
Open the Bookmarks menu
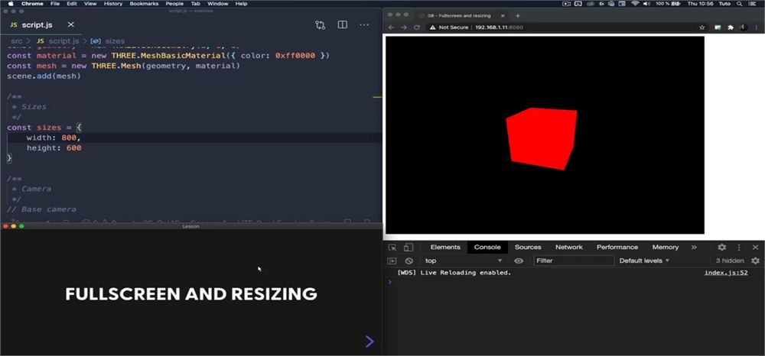(144, 3)
